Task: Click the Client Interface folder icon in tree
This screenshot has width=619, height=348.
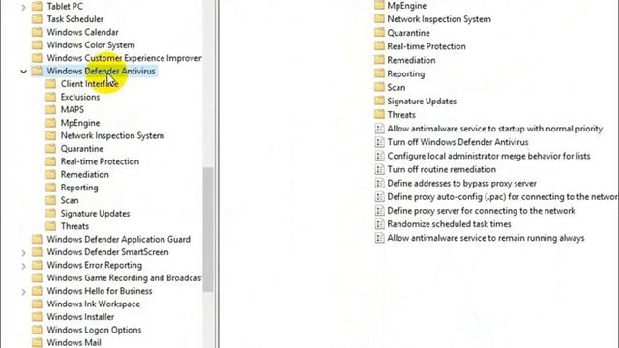Action: [50, 84]
